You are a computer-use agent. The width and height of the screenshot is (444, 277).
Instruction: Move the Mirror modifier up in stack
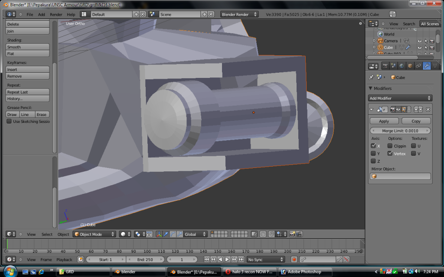point(416,110)
